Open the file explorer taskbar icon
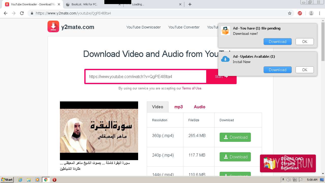 click(x=29, y=180)
